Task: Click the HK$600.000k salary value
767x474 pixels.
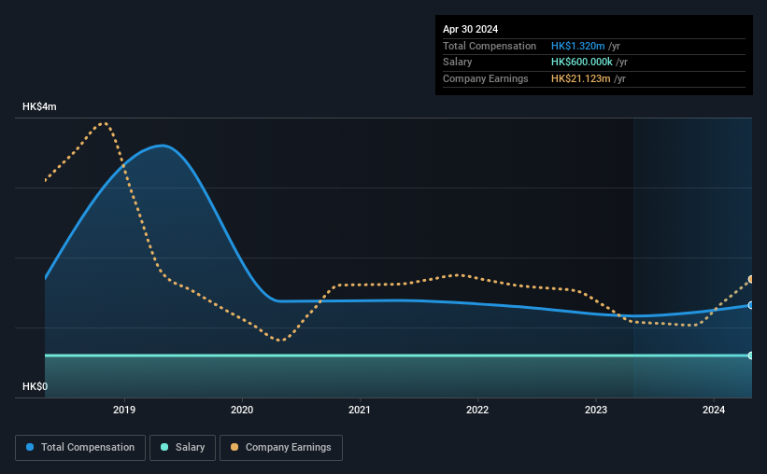Action: point(582,63)
